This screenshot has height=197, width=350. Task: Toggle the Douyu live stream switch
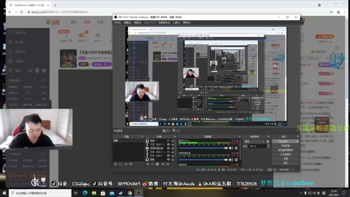tap(82, 35)
